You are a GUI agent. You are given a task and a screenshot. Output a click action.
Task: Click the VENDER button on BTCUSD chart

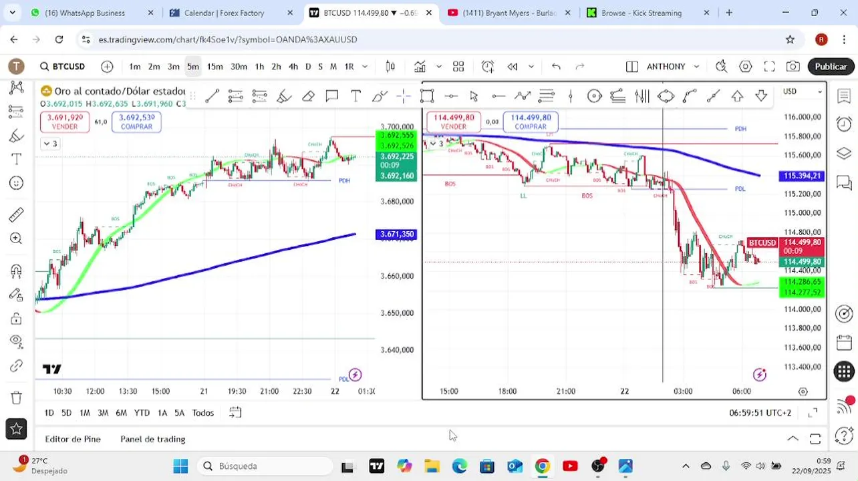[x=454, y=122]
